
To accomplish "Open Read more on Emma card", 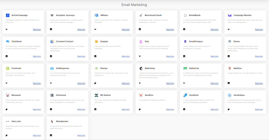I will pyautogui.click(x=259, y=56).
